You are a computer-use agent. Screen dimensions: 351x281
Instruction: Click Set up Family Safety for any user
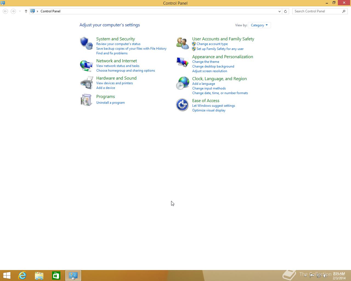(220, 49)
